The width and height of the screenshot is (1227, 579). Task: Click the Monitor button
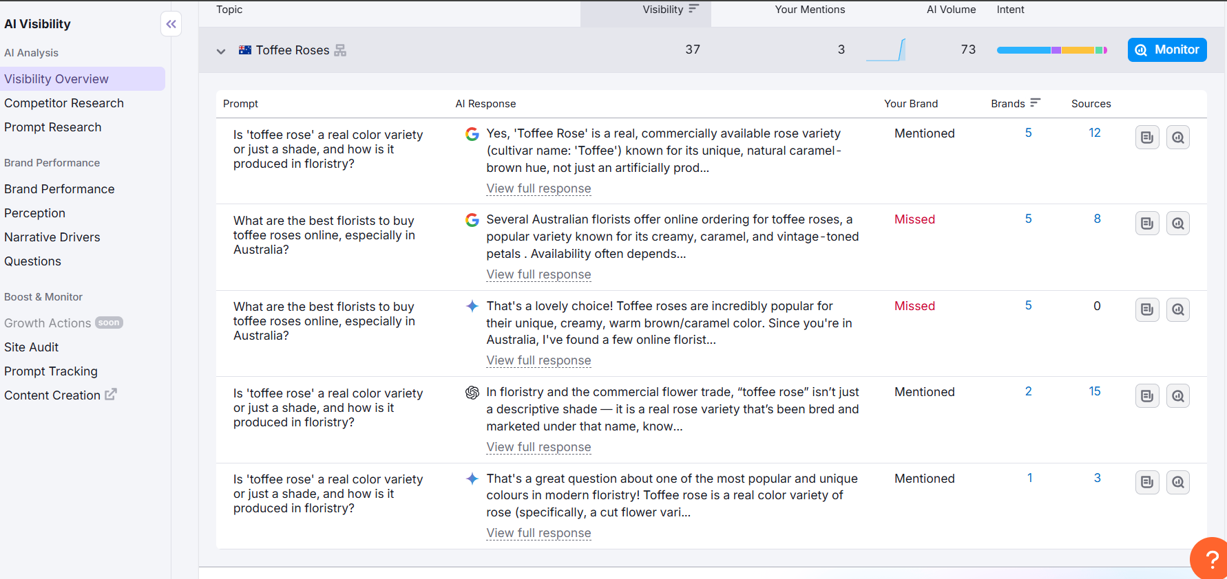click(1167, 50)
